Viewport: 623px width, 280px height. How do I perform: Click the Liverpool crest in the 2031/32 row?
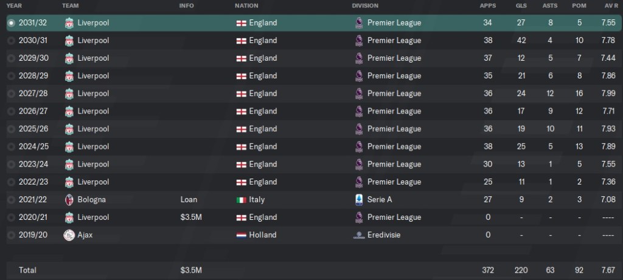tap(69, 23)
